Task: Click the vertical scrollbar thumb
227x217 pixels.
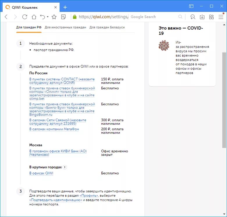Action: [224, 100]
